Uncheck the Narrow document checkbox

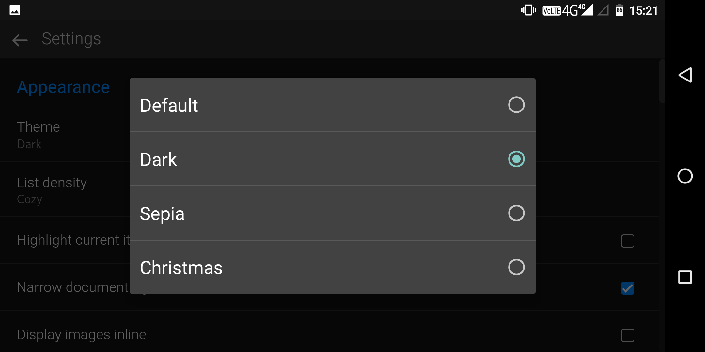(627, 288)
